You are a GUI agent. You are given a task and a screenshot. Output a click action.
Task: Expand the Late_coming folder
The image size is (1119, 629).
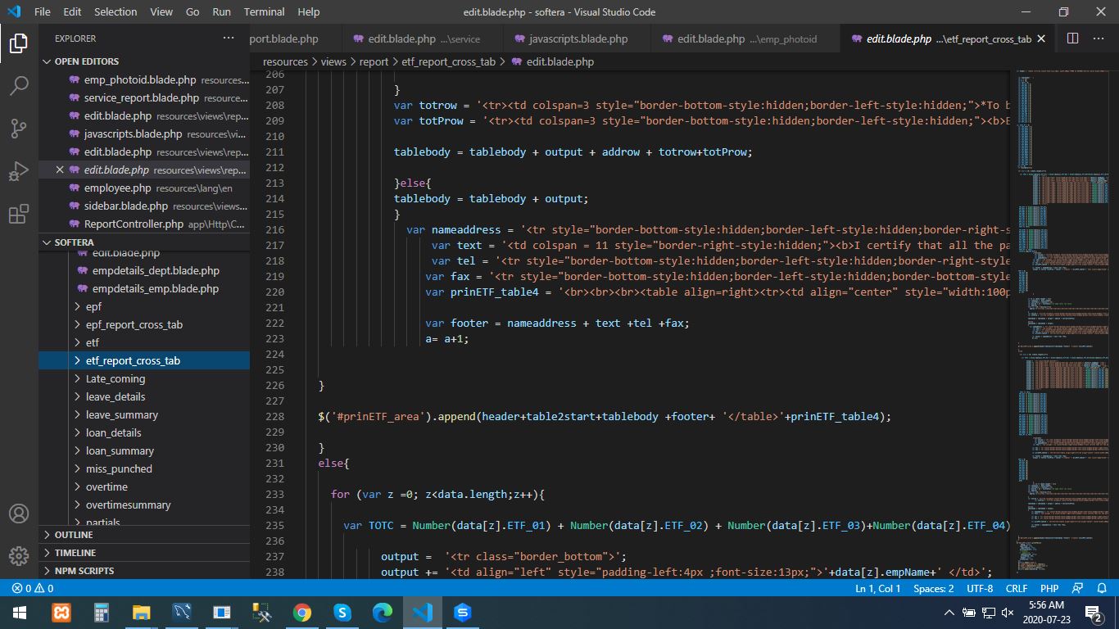pos(115,378)
